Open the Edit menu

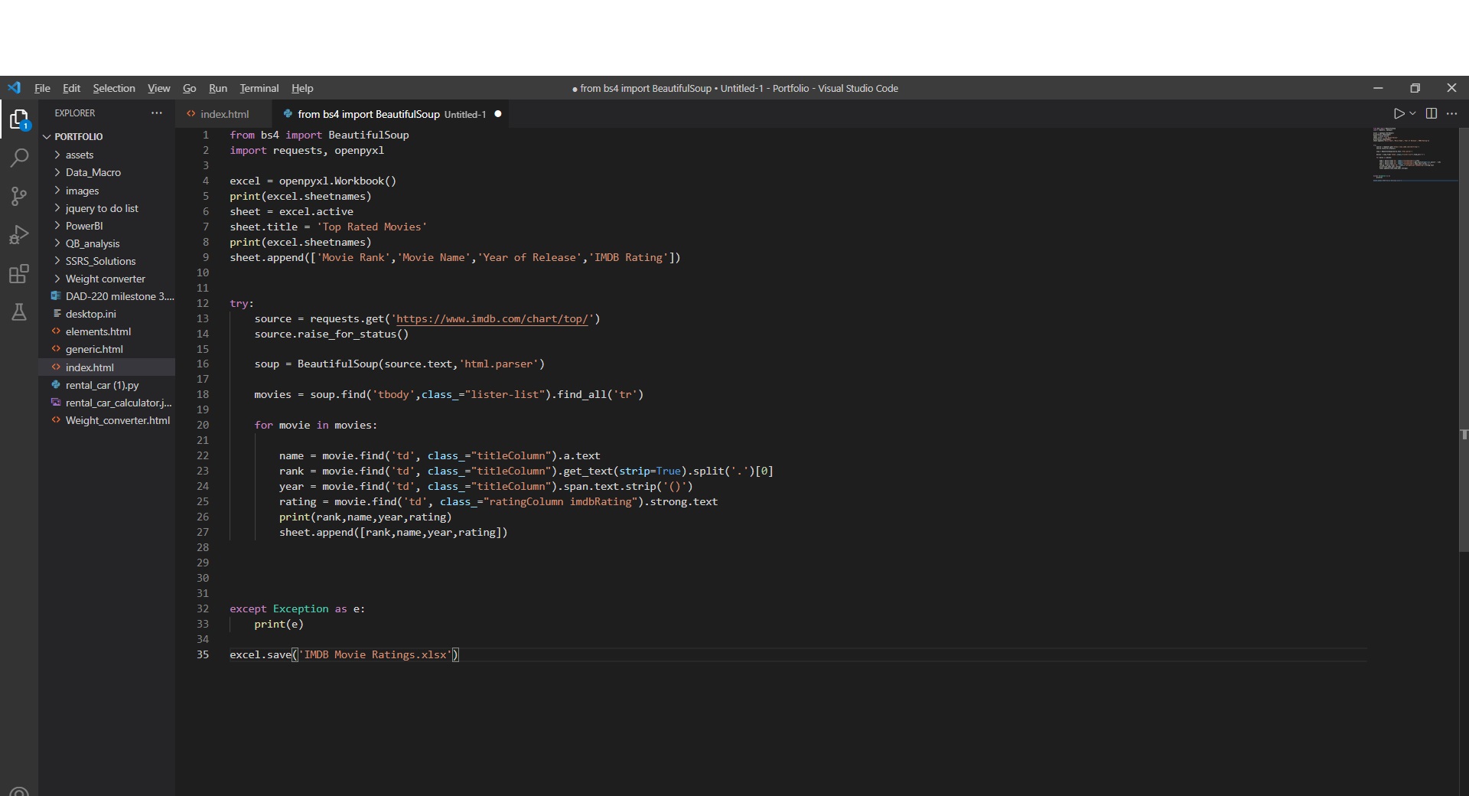[71, 88]
